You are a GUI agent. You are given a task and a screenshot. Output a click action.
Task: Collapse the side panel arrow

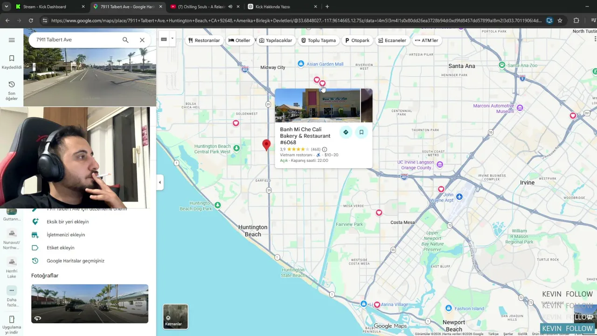160,182
